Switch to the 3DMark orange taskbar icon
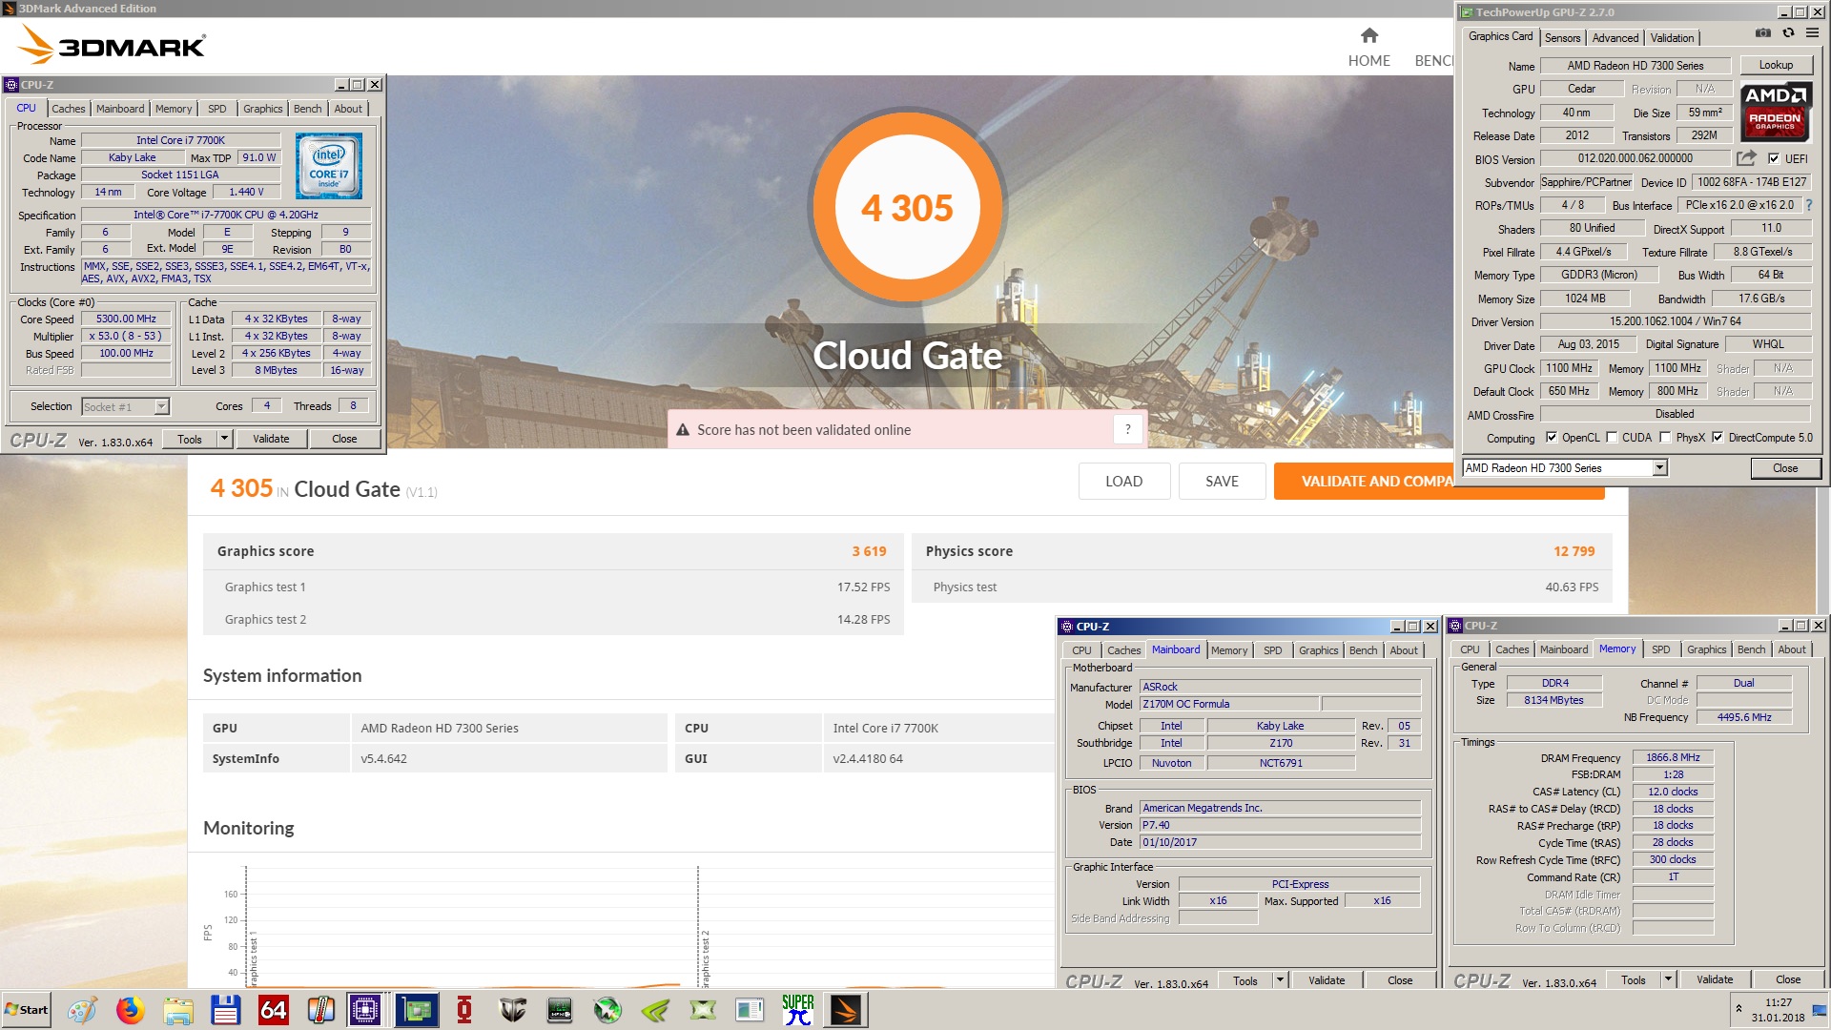Screen dimensions: 1831x1030 [845, 1010]
